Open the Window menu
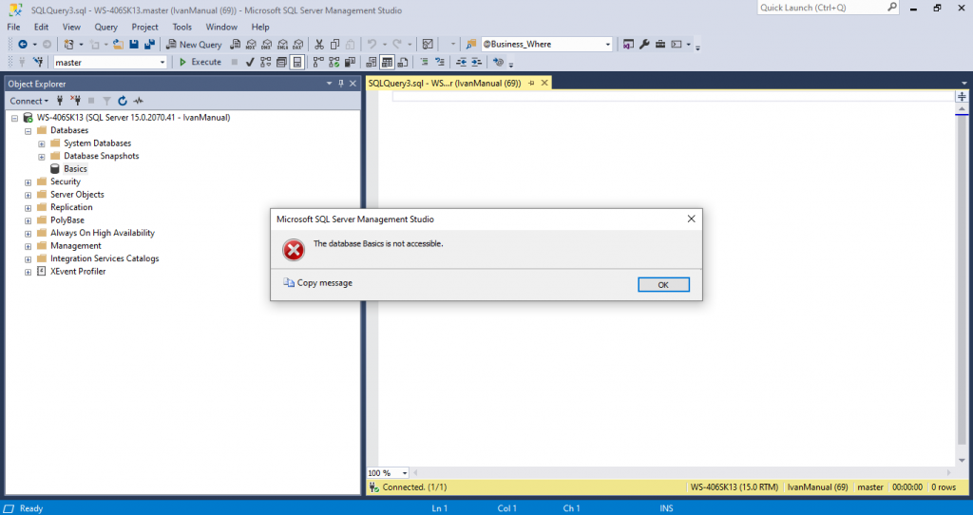This screenshot has width=973, height=515. (221, 27)
